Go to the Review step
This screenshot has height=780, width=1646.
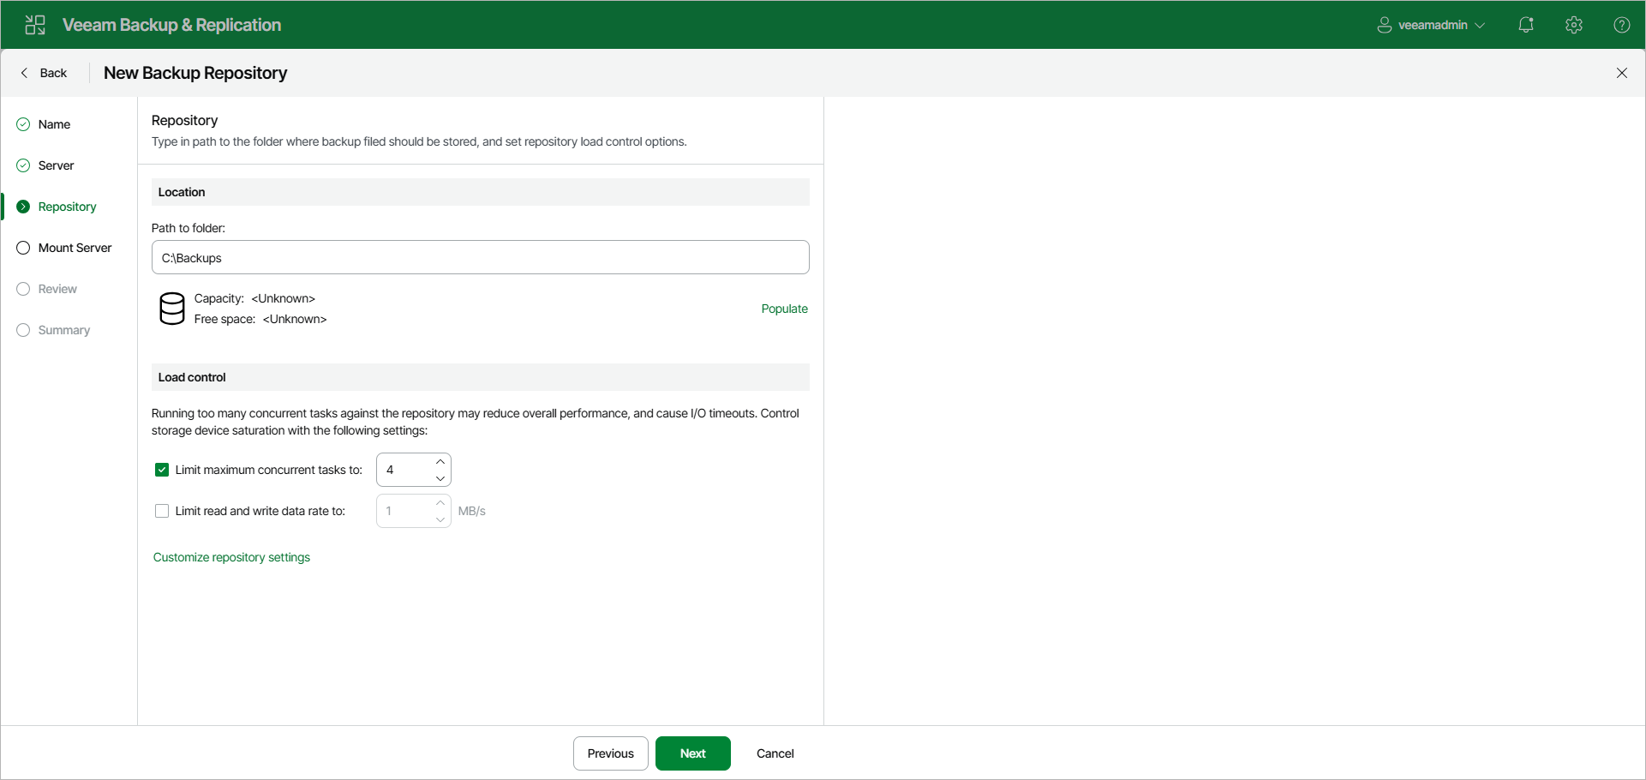coord(57,289)
